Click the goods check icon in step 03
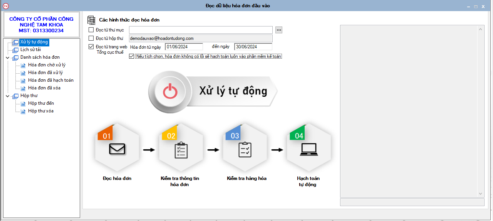 pyautogui.click(x=245, y=150)
